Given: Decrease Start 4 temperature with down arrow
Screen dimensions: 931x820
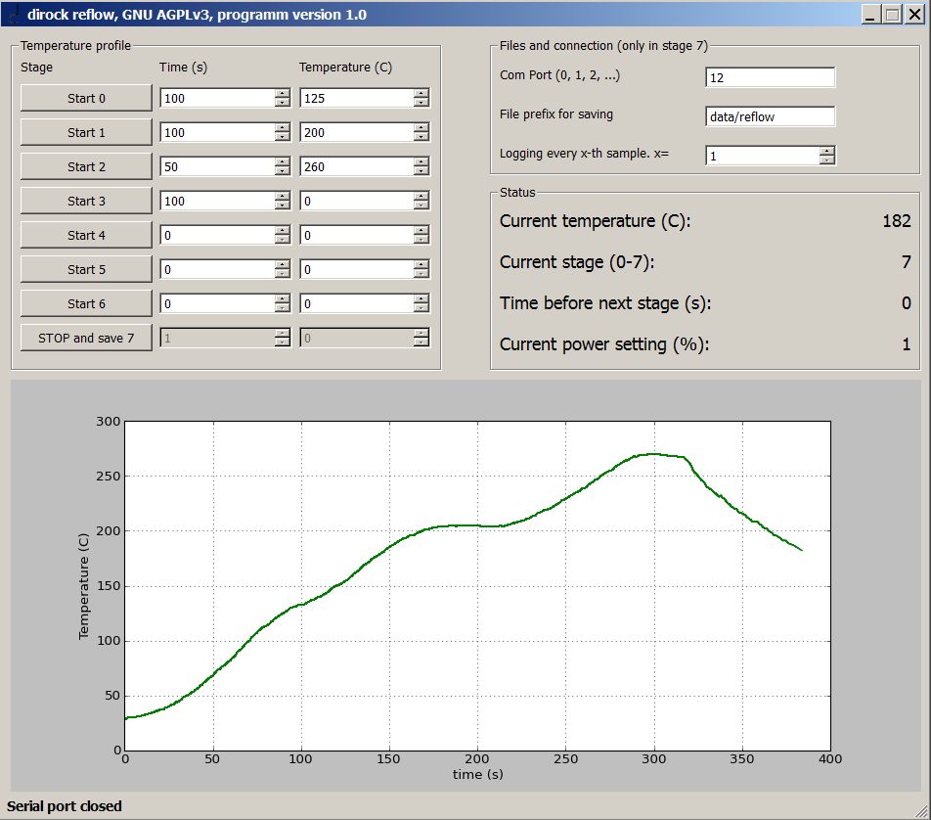Looking at the screenshot, I should 421,240.
